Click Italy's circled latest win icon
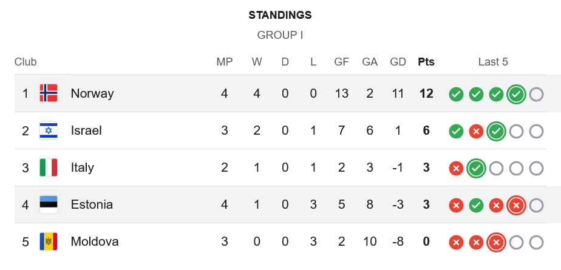Screen dimensions: 561x270 pos(476,168)
